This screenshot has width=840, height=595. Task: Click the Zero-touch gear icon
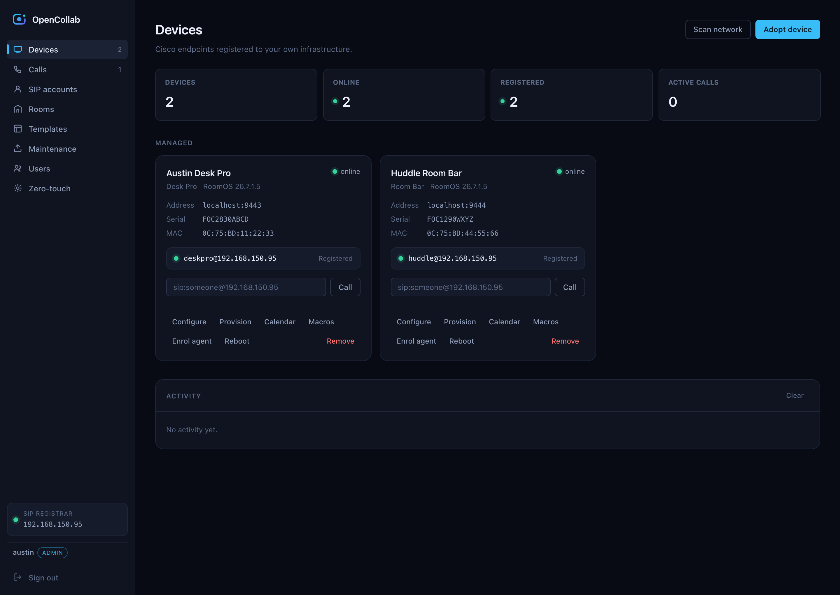17,188
